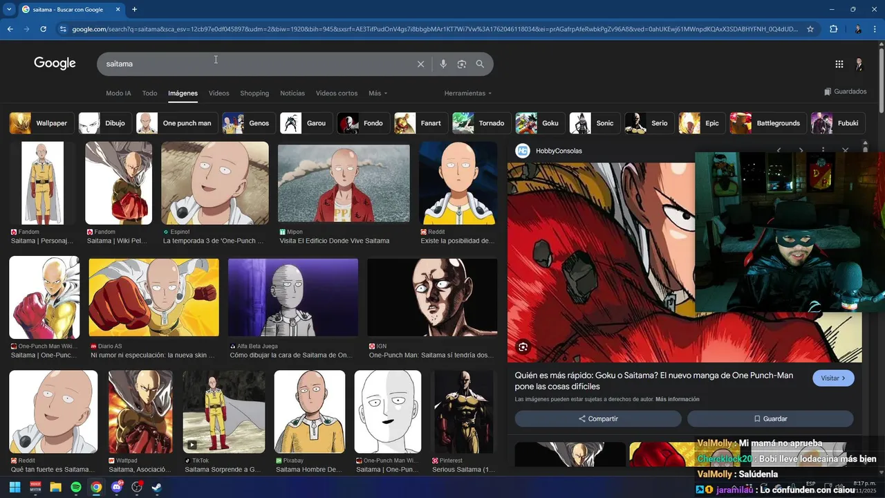This screenshot has height=498, width=885.
Task: Open Discord from the taskbar
Action: (117, 487)
